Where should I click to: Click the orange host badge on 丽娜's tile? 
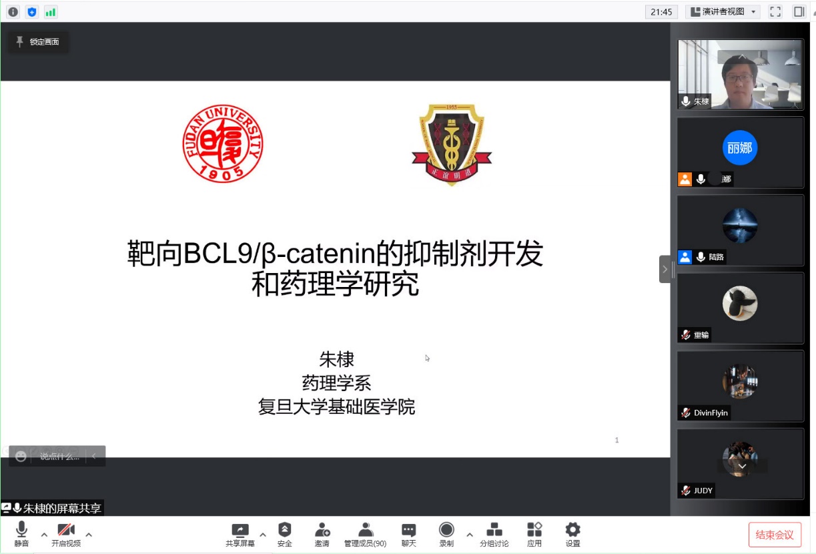[685, 179]
